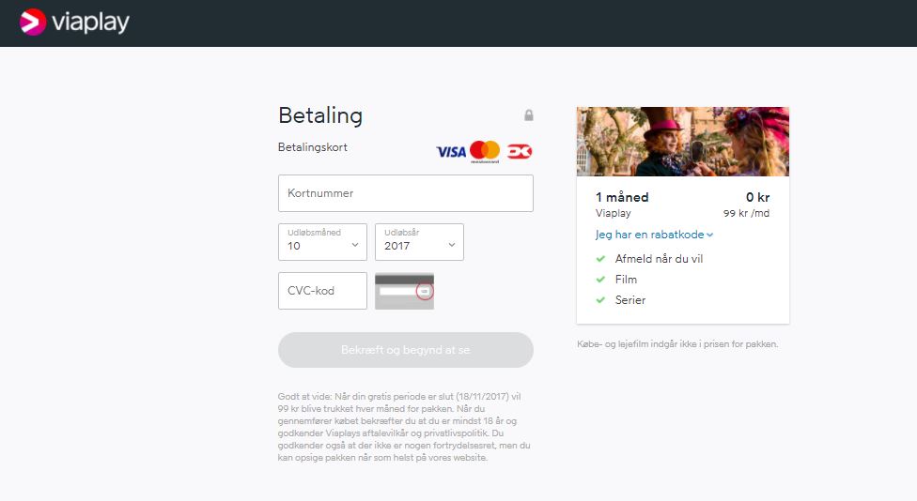Click the viaplay wordmark text in header

(90, 23)
